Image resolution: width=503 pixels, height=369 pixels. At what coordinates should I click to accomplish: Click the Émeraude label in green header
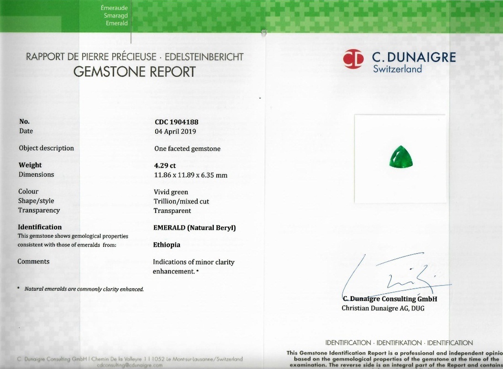click(114, 8)
